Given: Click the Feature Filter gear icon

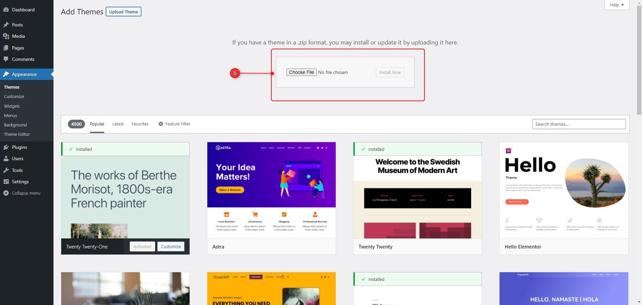Looking at the screenshot, I should point(161,124).
